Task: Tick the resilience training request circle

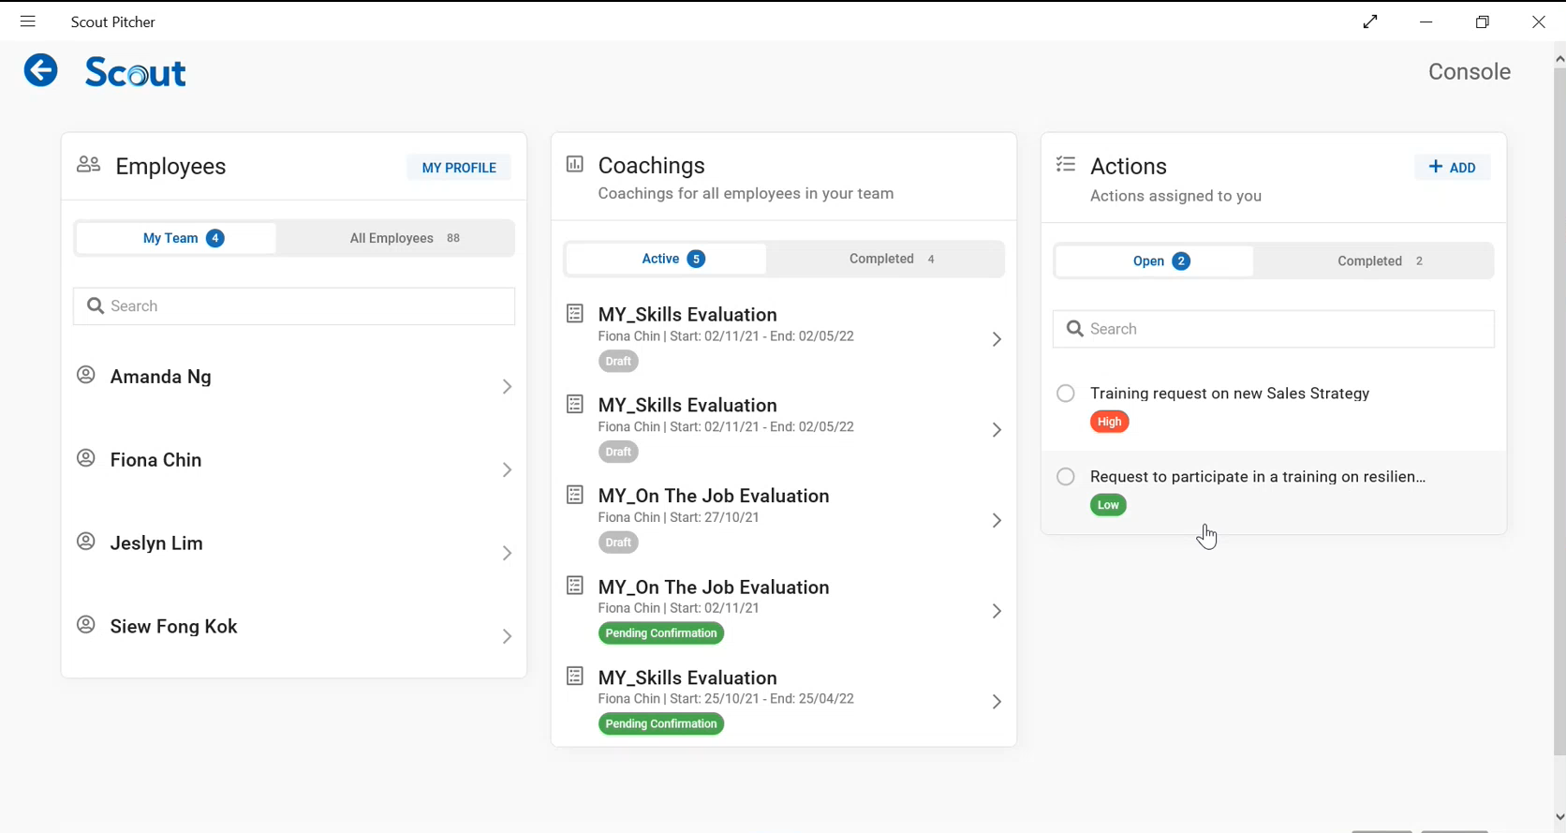Action: [1066, 477]
